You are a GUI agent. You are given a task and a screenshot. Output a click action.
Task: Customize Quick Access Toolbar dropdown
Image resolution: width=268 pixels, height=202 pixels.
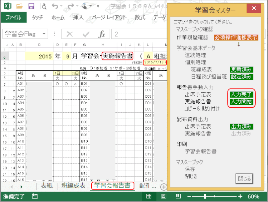98,6
